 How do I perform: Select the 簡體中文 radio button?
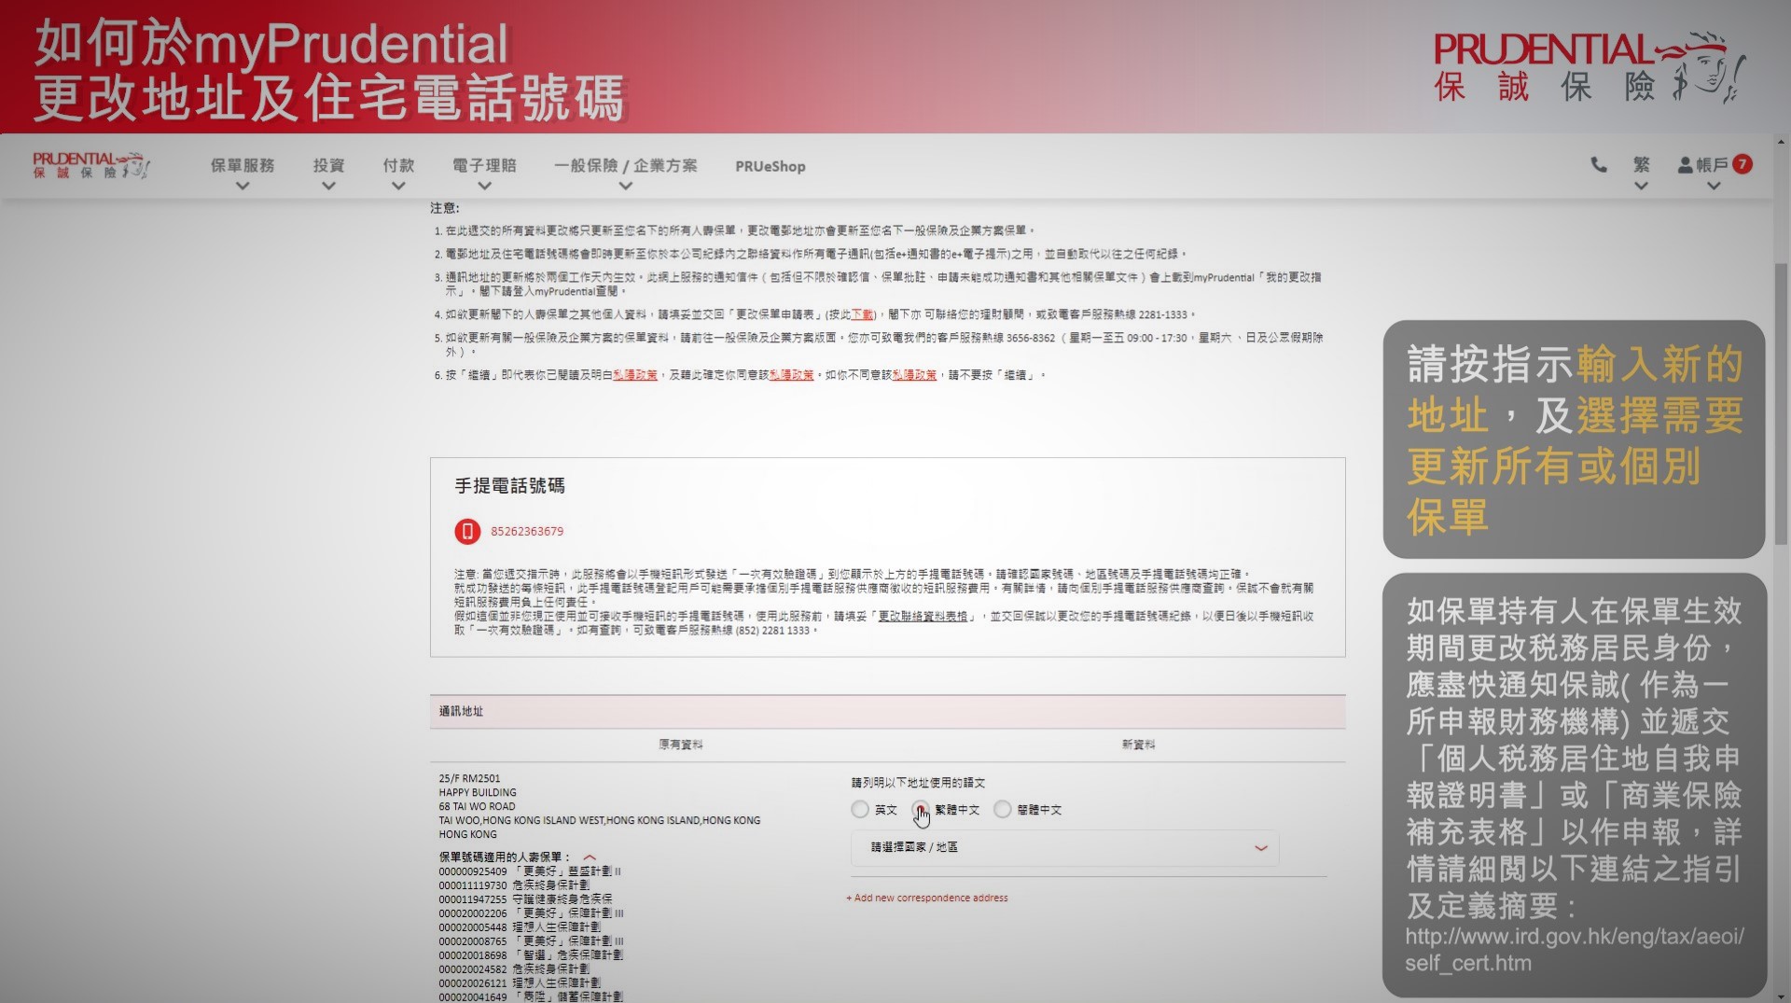[x=1002, y=810]
